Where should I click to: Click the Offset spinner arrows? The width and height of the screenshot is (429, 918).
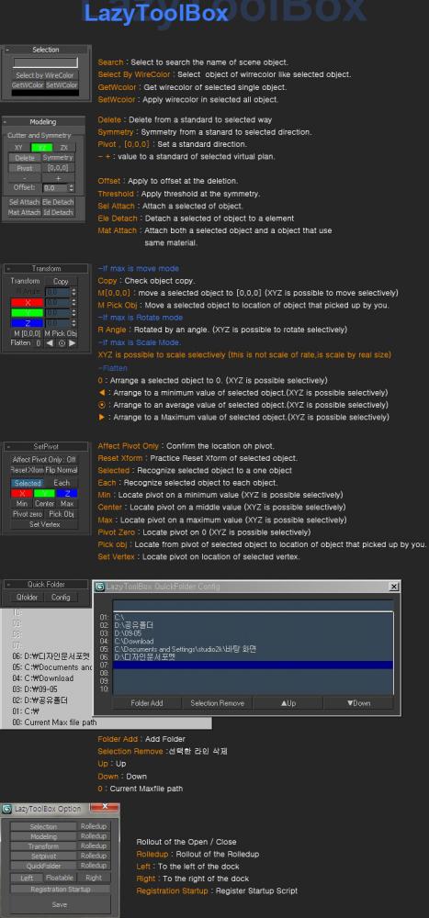(x=71, y=188)
